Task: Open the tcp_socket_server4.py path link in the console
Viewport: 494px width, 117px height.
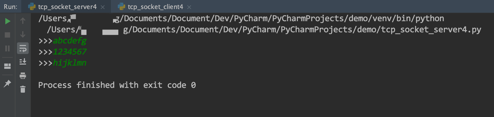Action: (x=264, y=30)
